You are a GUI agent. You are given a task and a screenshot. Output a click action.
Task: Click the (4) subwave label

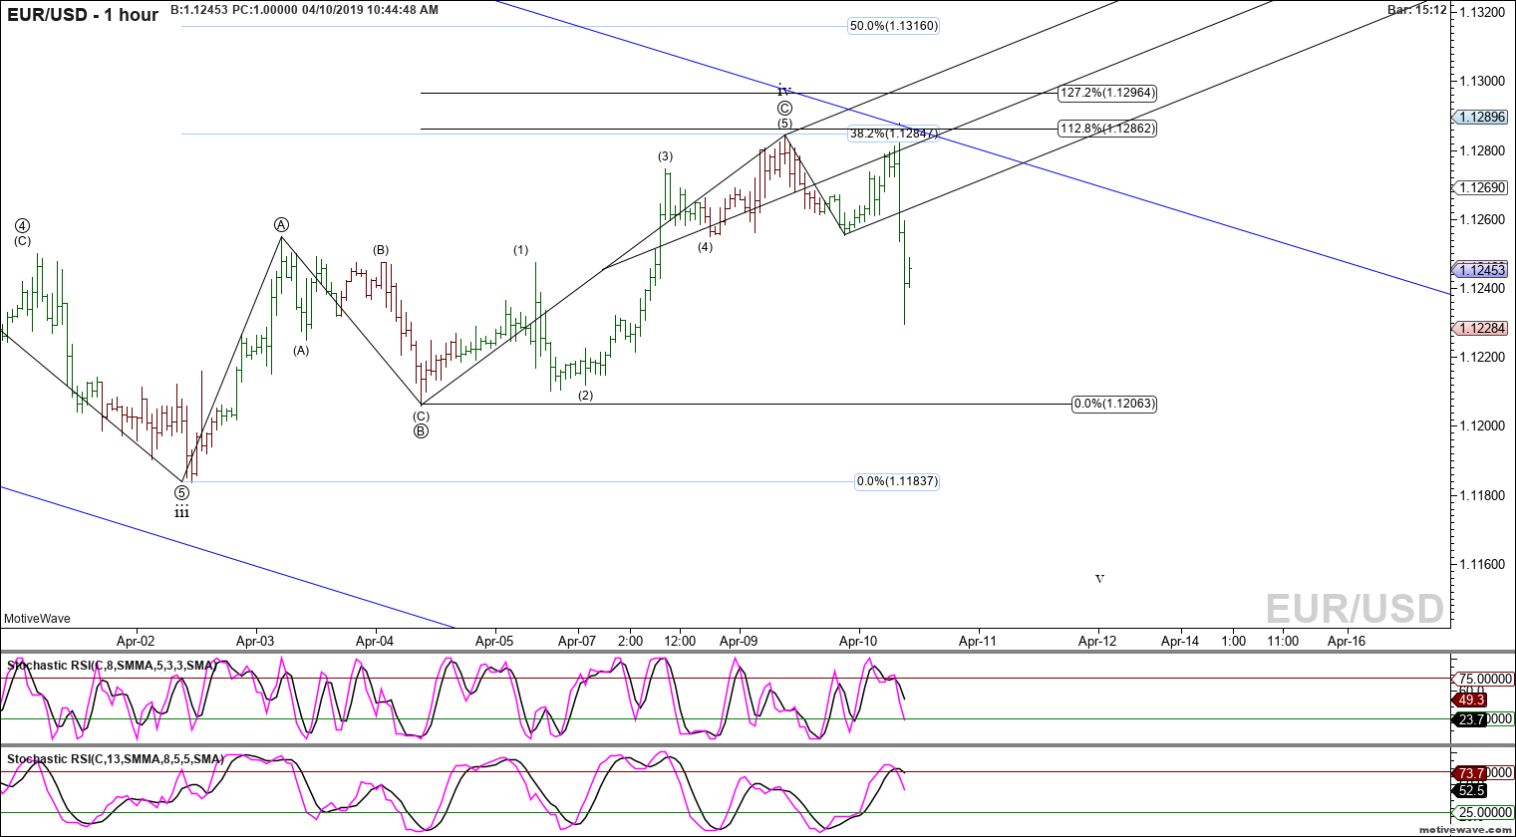tap(705, 247)
